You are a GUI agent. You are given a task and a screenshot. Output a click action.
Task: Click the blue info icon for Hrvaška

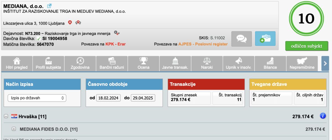[x=323, y=116]
